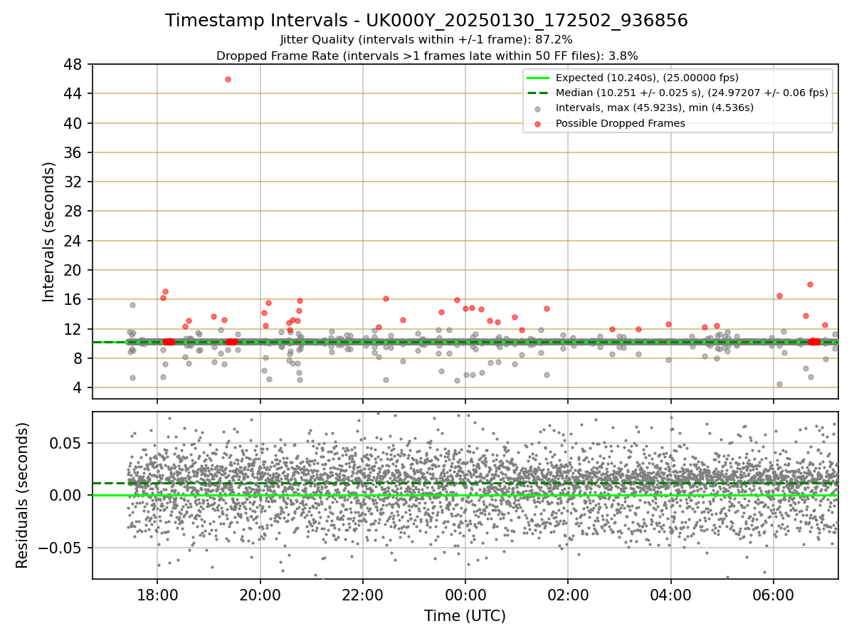Click the 04:00 x-axis tick label

(x=671, y=595)
